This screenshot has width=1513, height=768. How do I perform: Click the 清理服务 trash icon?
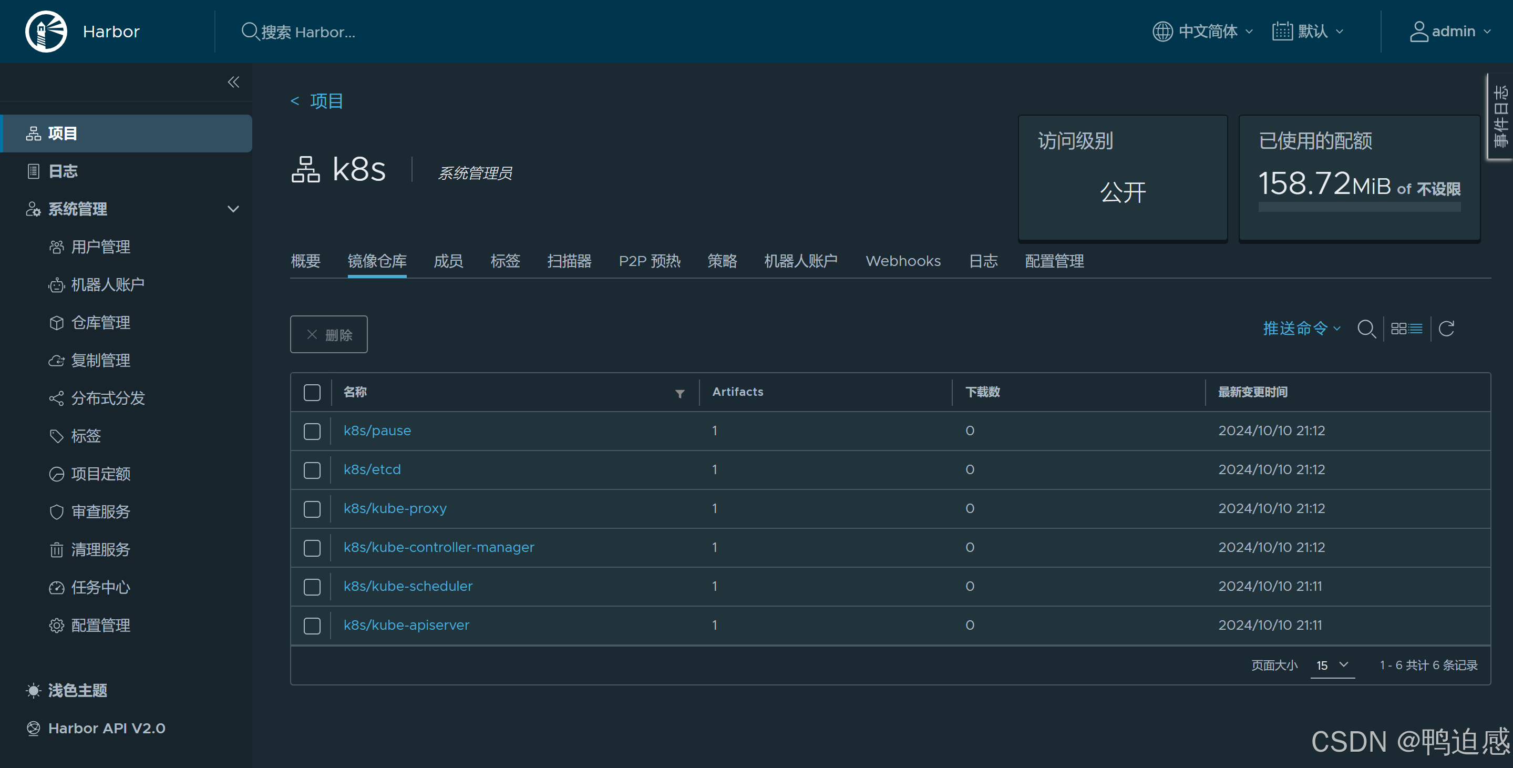[56, 549]
